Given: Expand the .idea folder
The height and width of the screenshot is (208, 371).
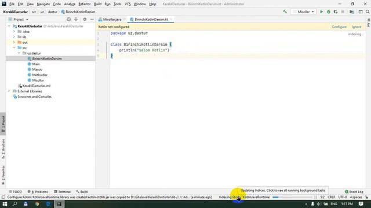Looking at the screenshot, I should [14, 32].
